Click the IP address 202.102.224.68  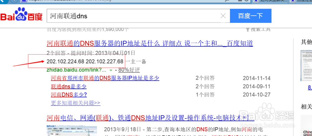point(65,61)
